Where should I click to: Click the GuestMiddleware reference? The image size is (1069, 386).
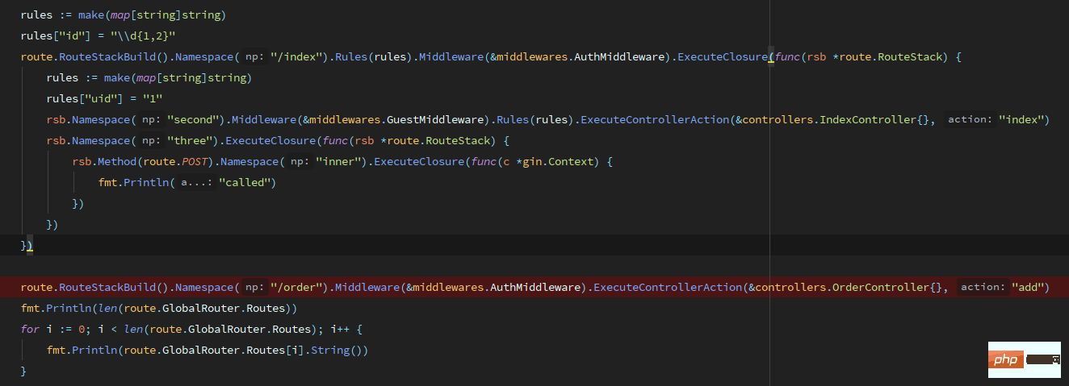[x=438, y=120]
